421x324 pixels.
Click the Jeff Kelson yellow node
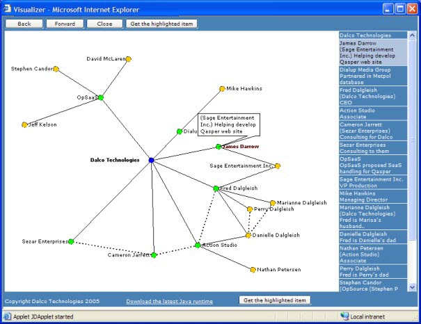[x=24, y=124]
